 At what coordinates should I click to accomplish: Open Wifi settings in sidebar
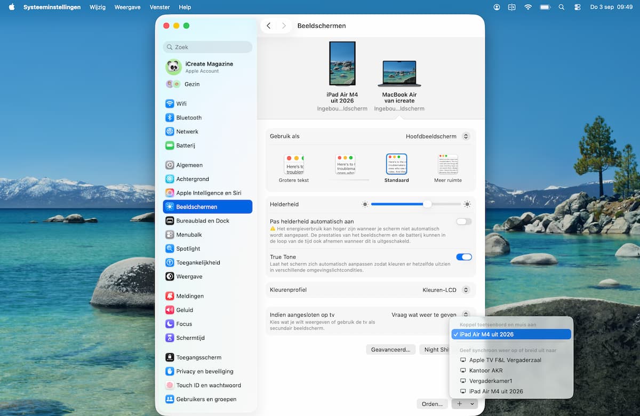click(x=207, y=103)
